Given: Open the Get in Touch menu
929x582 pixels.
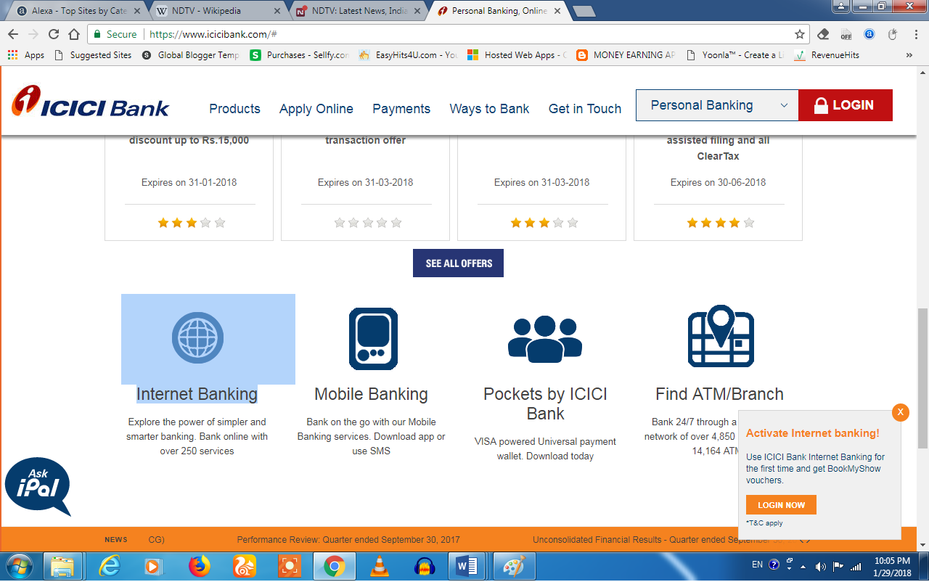Looking at the screenshot, I should 585,109.
